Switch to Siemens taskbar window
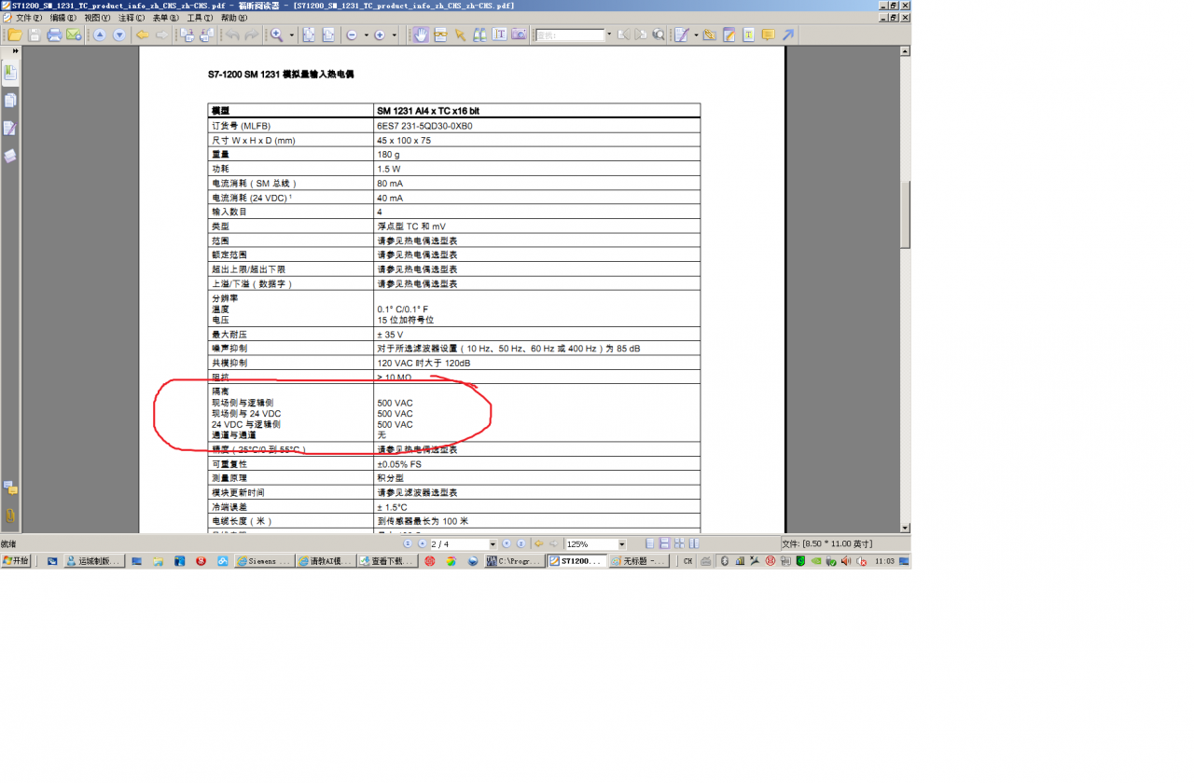Screen dimensions: 1194x783 coord(264,561)
